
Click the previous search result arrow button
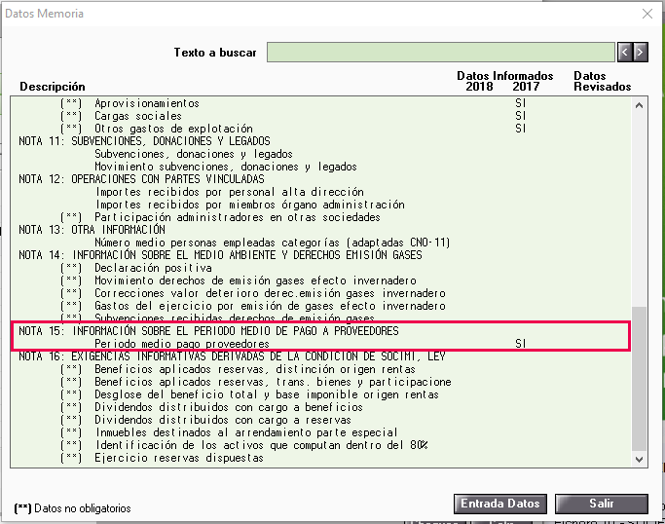[x=625, y=53]
